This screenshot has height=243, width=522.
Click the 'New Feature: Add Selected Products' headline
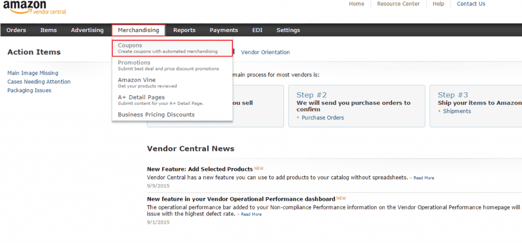[x=200, y=169]
